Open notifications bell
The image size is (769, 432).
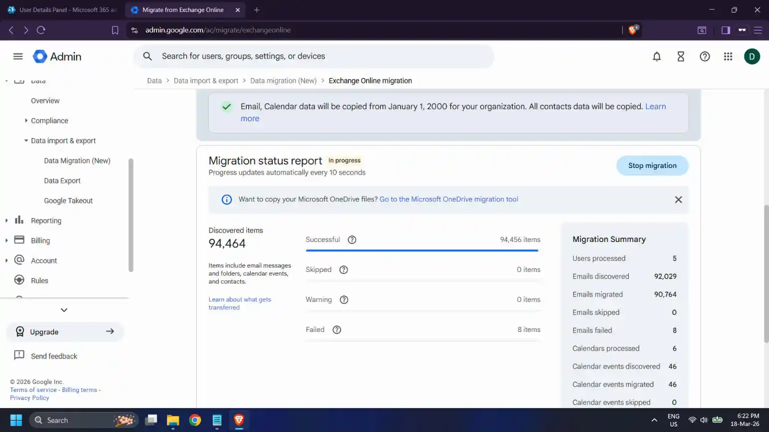click(657, 56)
